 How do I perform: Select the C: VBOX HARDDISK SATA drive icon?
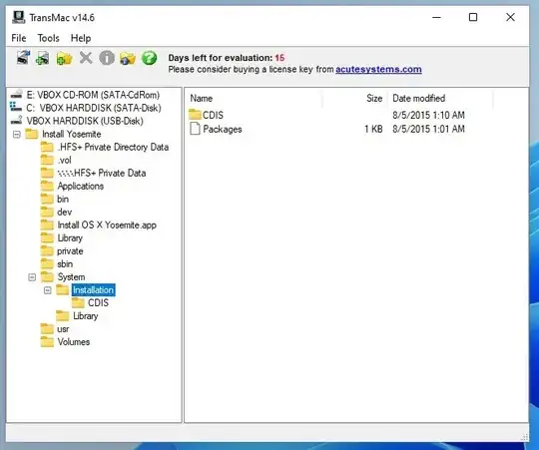pyautogui.click(x=16, y=108)
